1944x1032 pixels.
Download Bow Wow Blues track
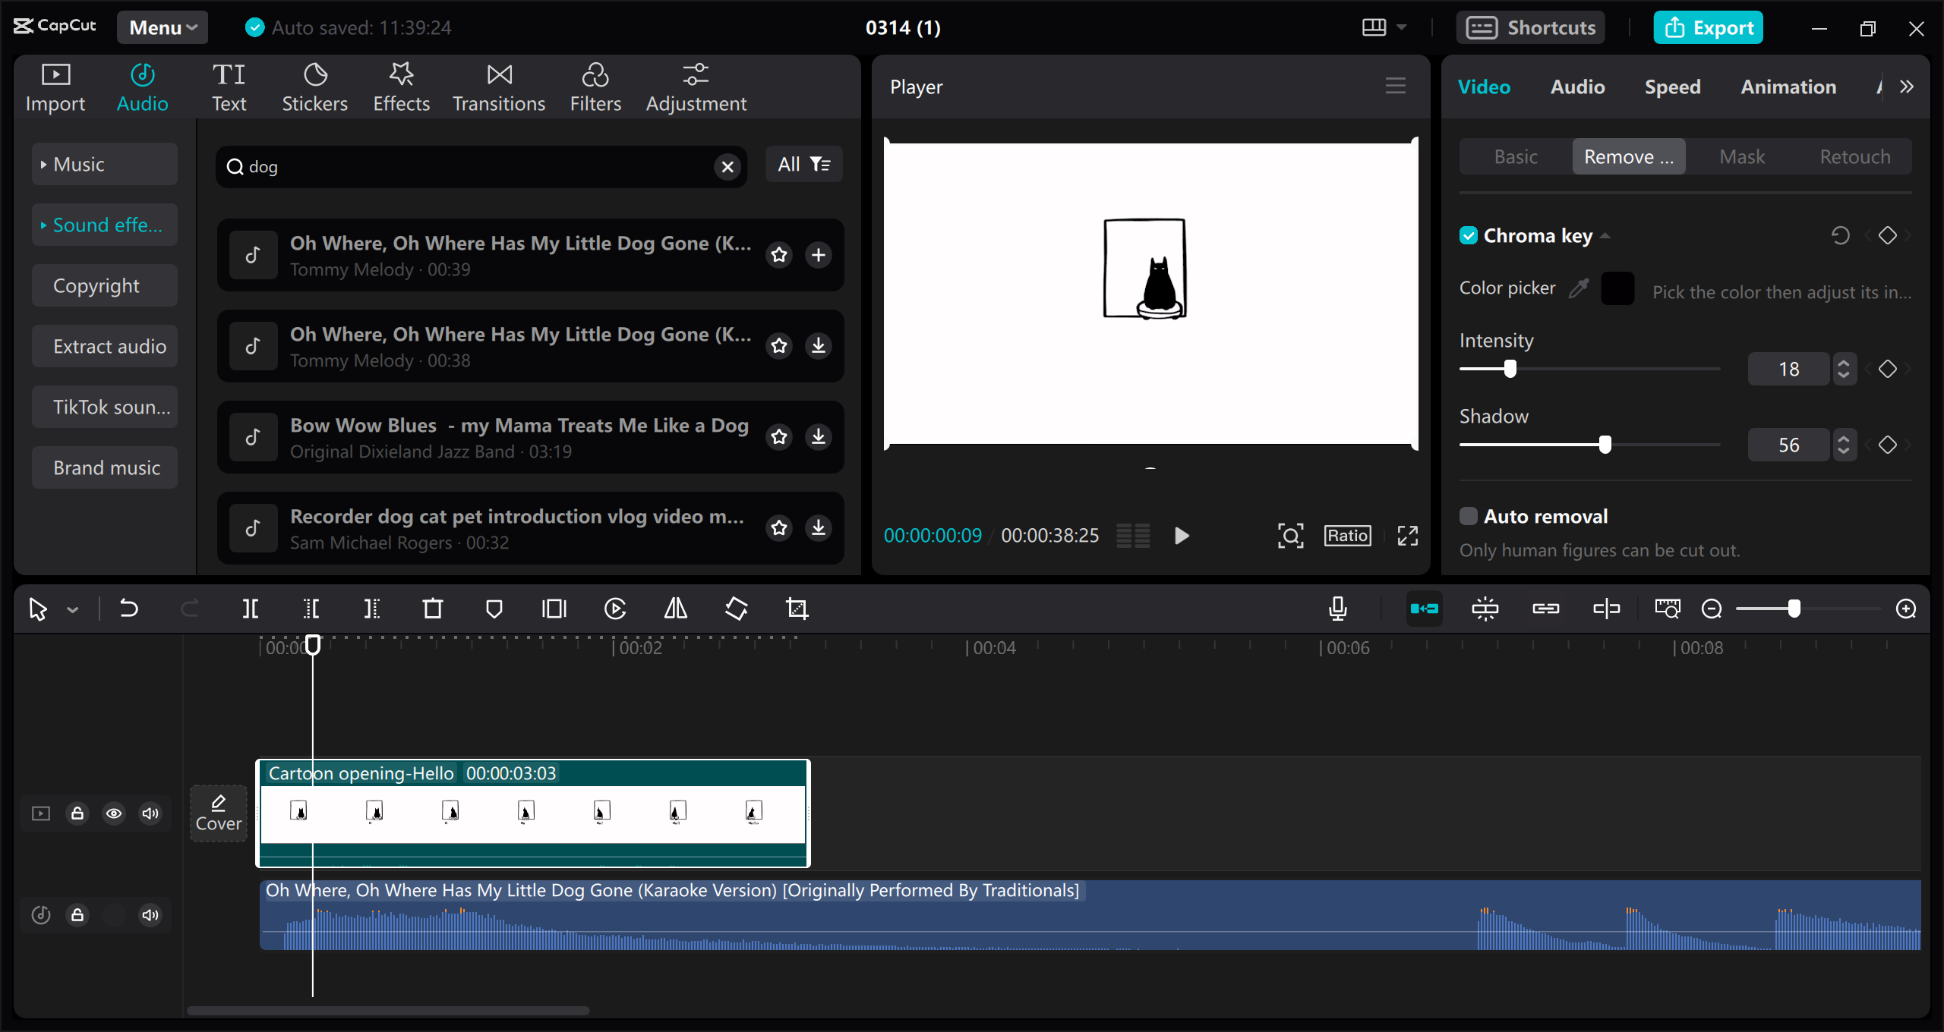coord(819,437)
